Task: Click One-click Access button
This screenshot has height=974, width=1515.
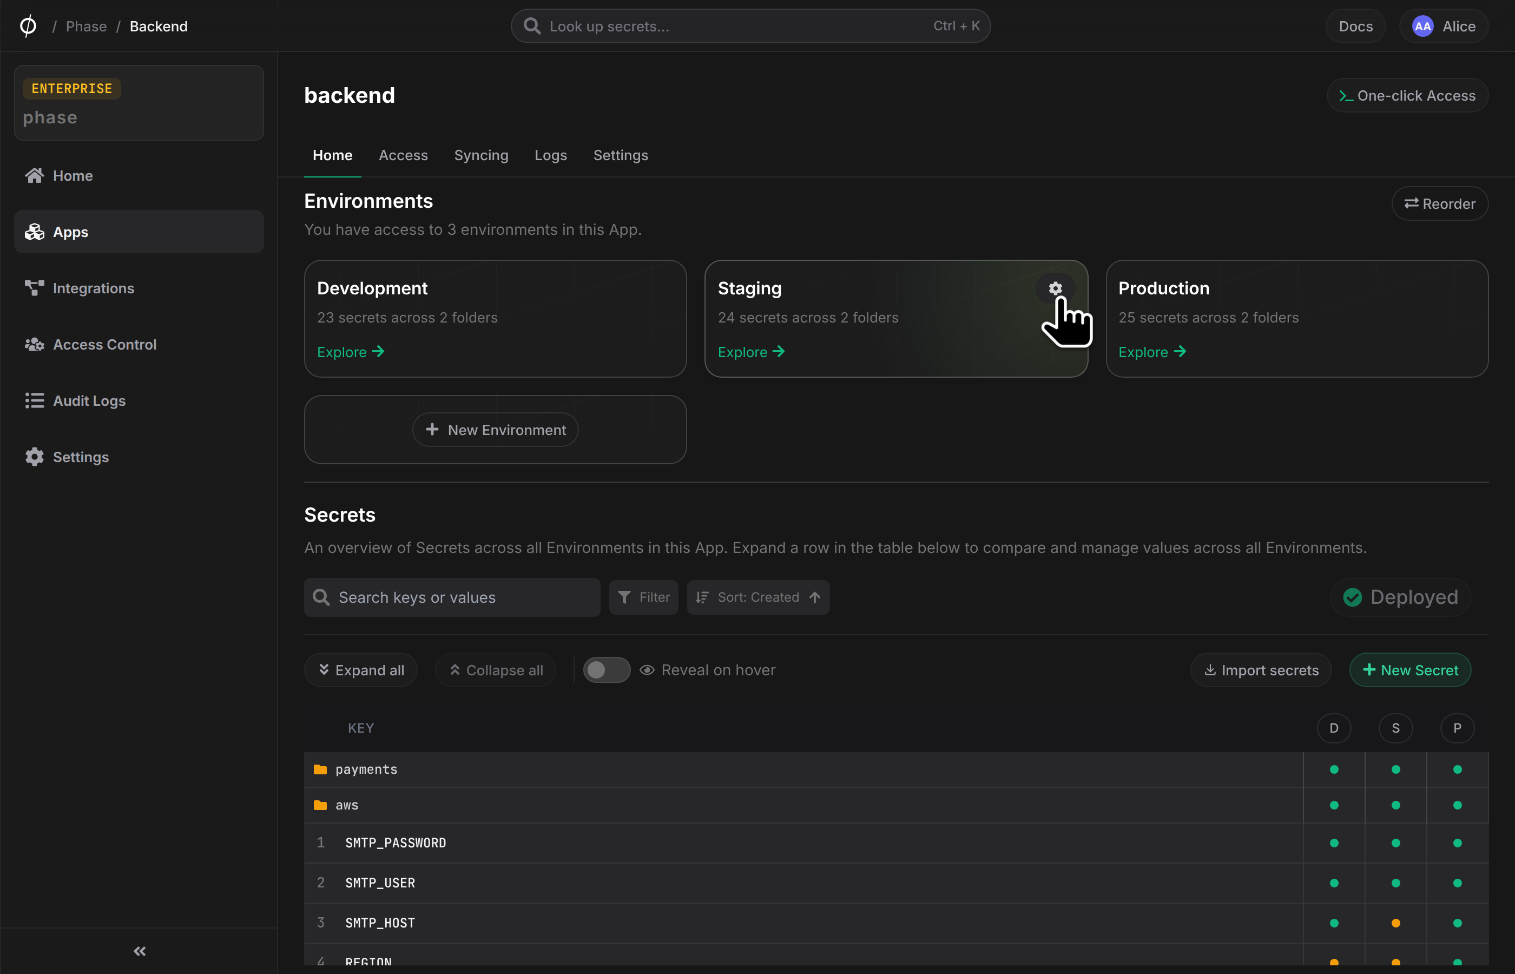Action: [x=1407, y=95]
